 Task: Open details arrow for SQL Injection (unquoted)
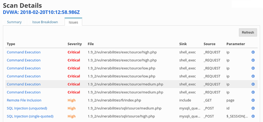(x=253, y=109)
